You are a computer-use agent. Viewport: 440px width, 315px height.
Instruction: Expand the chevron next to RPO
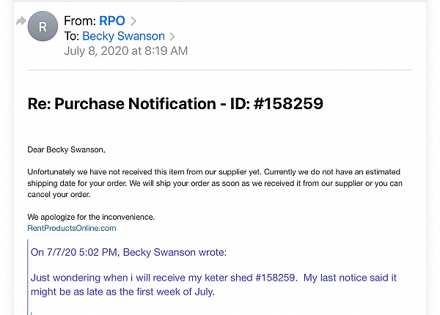click(133, 21)
